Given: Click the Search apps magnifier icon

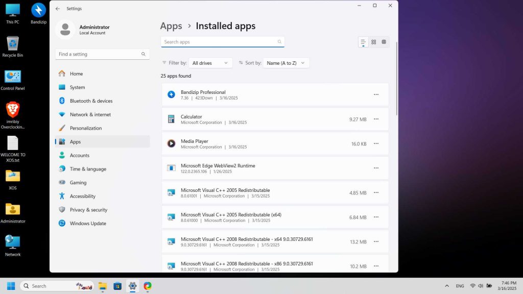Looking at the screenshot, I should tap(279, 42).
